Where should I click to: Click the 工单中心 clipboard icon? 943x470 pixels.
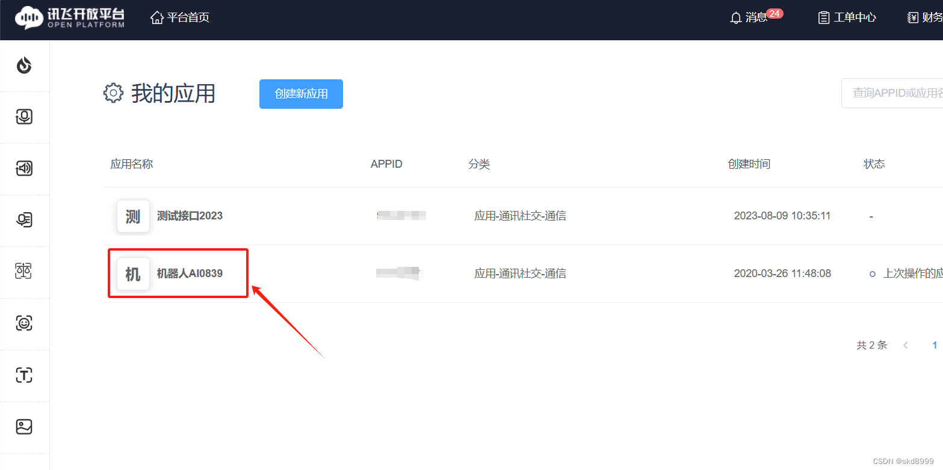(x=824, y=18)
